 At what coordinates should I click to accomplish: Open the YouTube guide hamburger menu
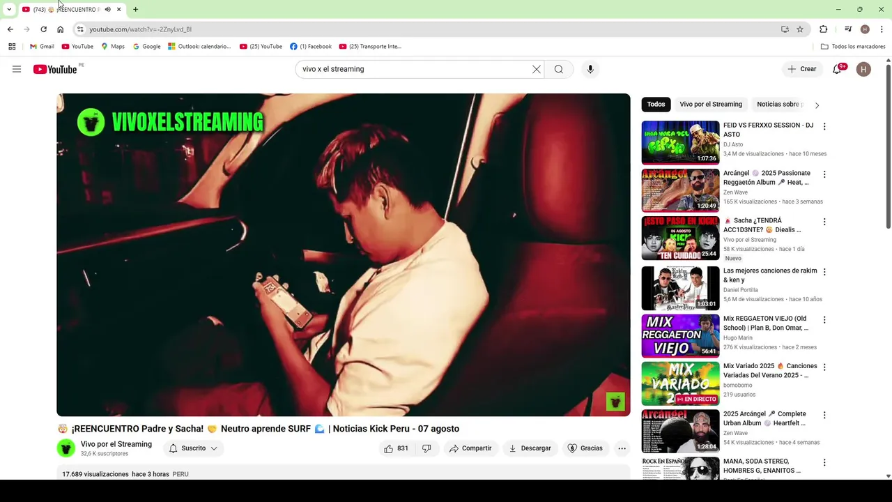(x=17, y=69)
